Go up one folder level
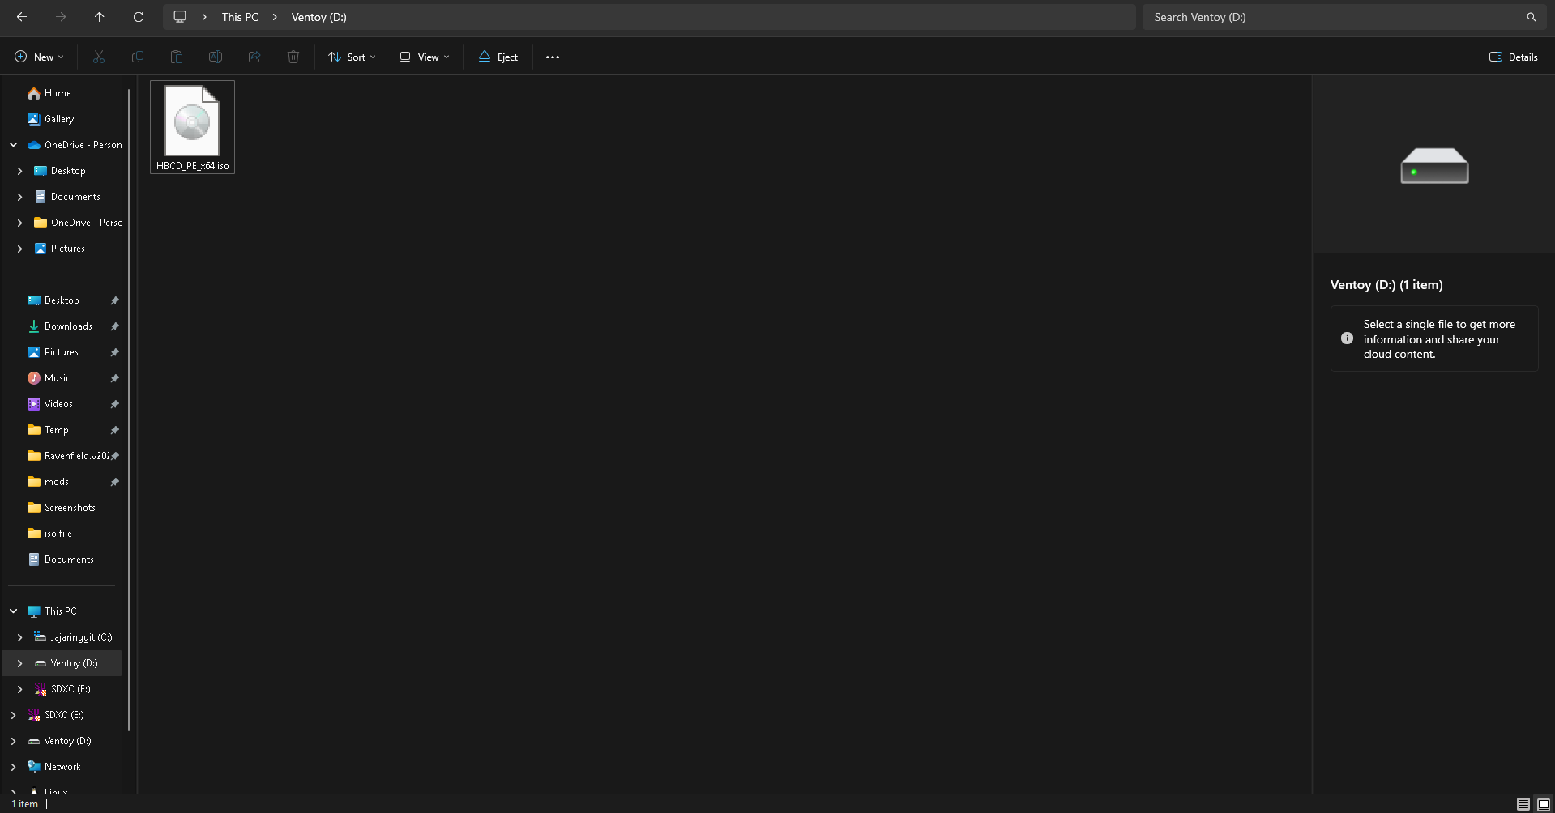Viewport: 1555px width, 813px height. (100, 17)
